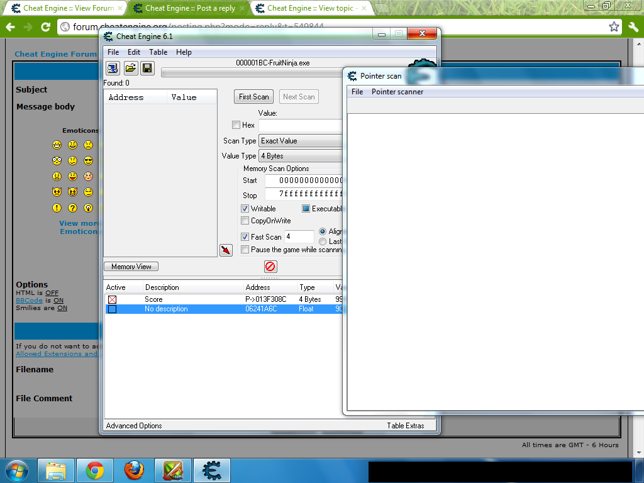The height and width of the screenshot is (483, 644).
Task: Select the Last radio button option
Action: 322,241
